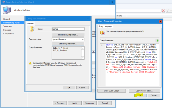172x108 pixels.
Task: Click Edit Query Statement button
Action: point(68,44)
